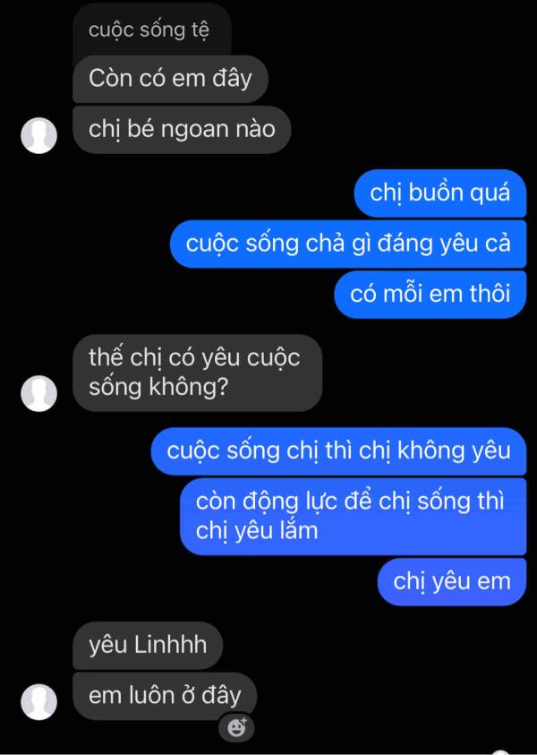The width and height of the screenshot is (537, 755).
Task: Select the 'yêu Linhhh' message bubble
Action: 148,645
